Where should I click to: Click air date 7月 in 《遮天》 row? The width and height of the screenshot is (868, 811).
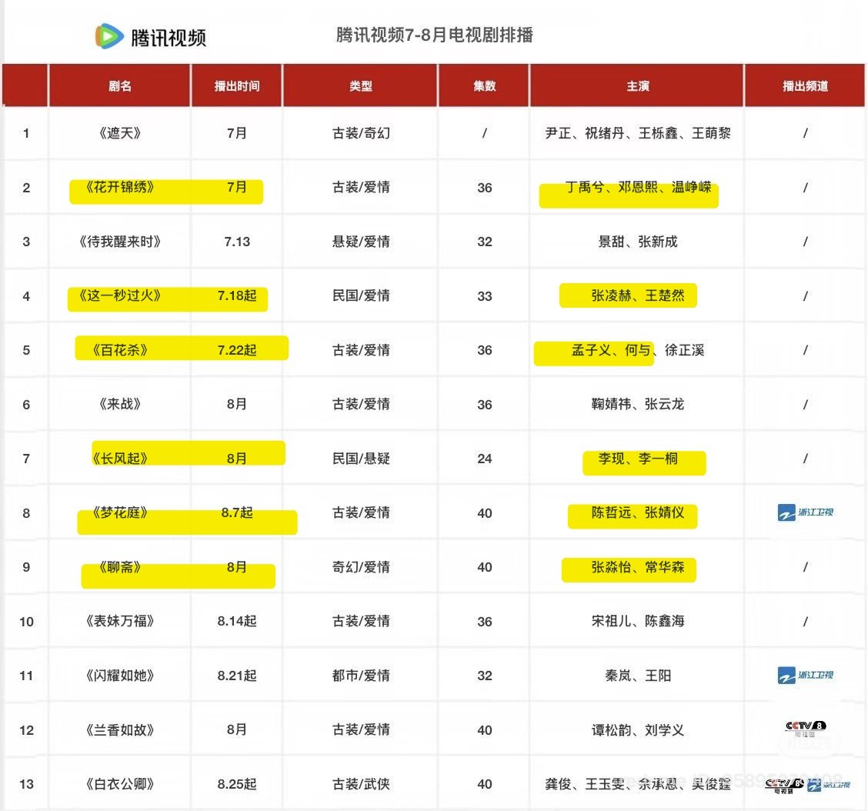coord(237,133)
